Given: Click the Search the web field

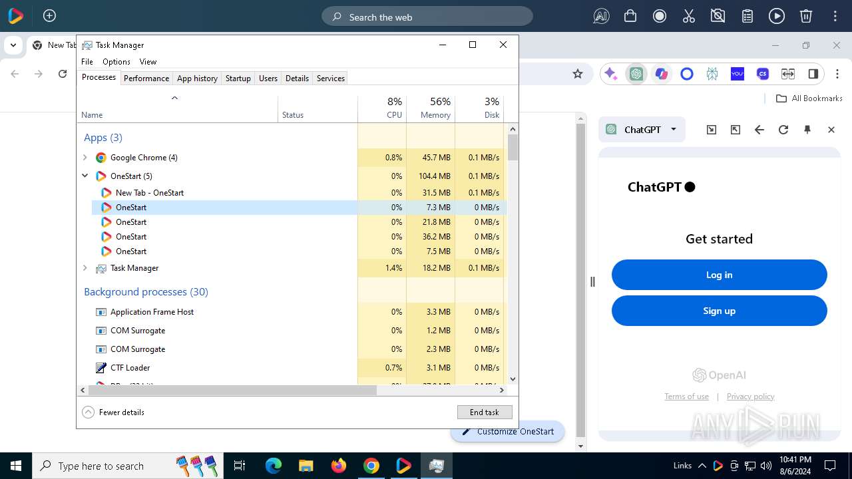Looking at the screenshot, I should click(427, 17).
